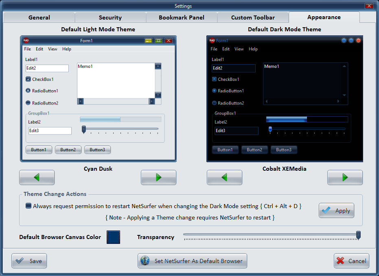Toggle the always request restart permission checkbox
379x276 pixels.
tap(28, 206)
